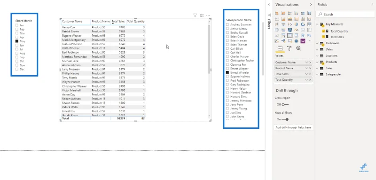Click the Fields search box
Viewport: 376px width, 180px height.
click(x=345, y=15)
